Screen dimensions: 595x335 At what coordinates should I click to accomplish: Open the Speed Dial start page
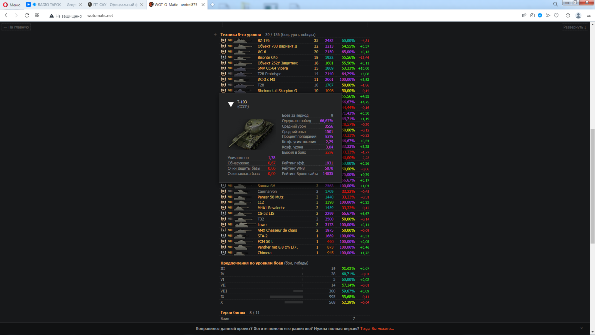(x=37, y=15)
